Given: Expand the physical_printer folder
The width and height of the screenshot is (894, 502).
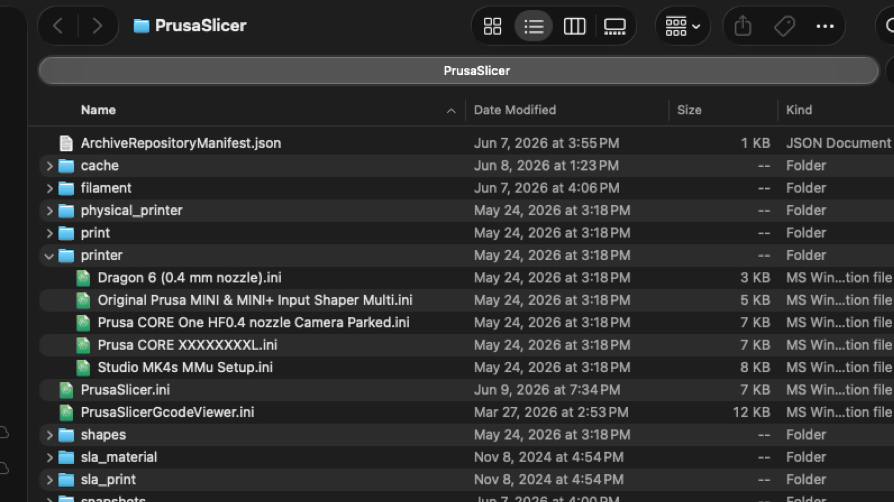Looking at the screenshot, I should pyautogui.click(x=49, y=211).
